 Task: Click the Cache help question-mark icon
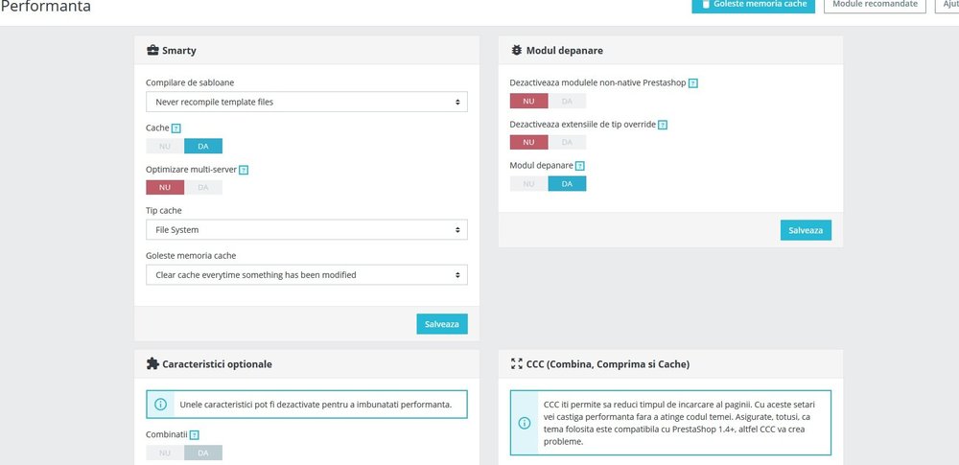click(x=176, y=128)
